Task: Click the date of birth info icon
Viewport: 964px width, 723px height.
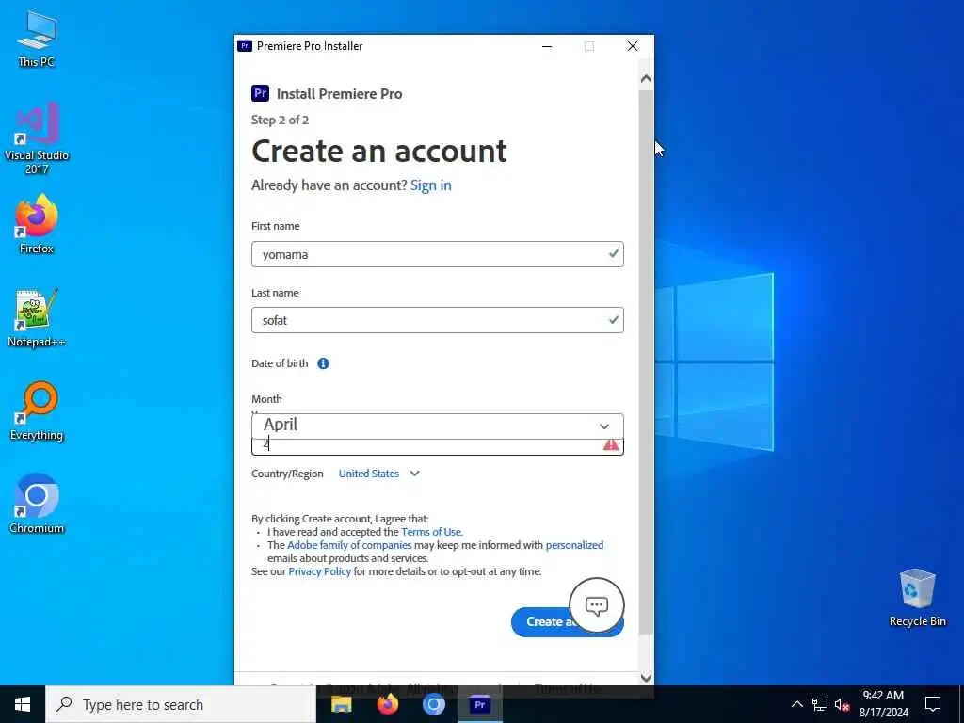Action: 323,363
